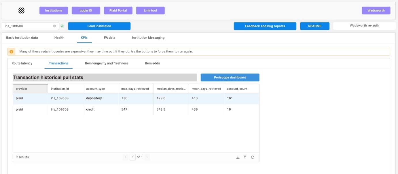Switch to the Health tab

59,37
